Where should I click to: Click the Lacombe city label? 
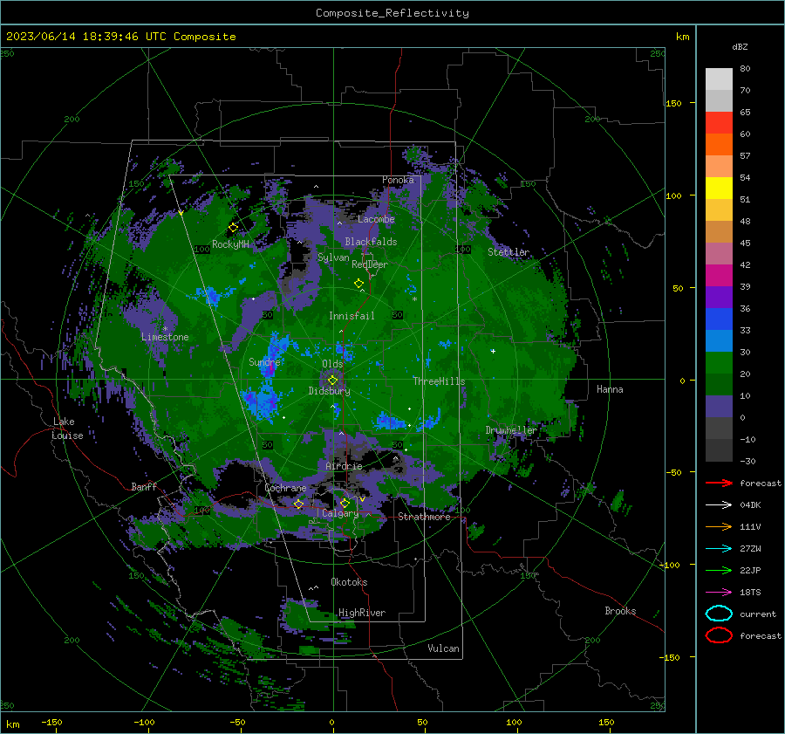tap(376, 219)
